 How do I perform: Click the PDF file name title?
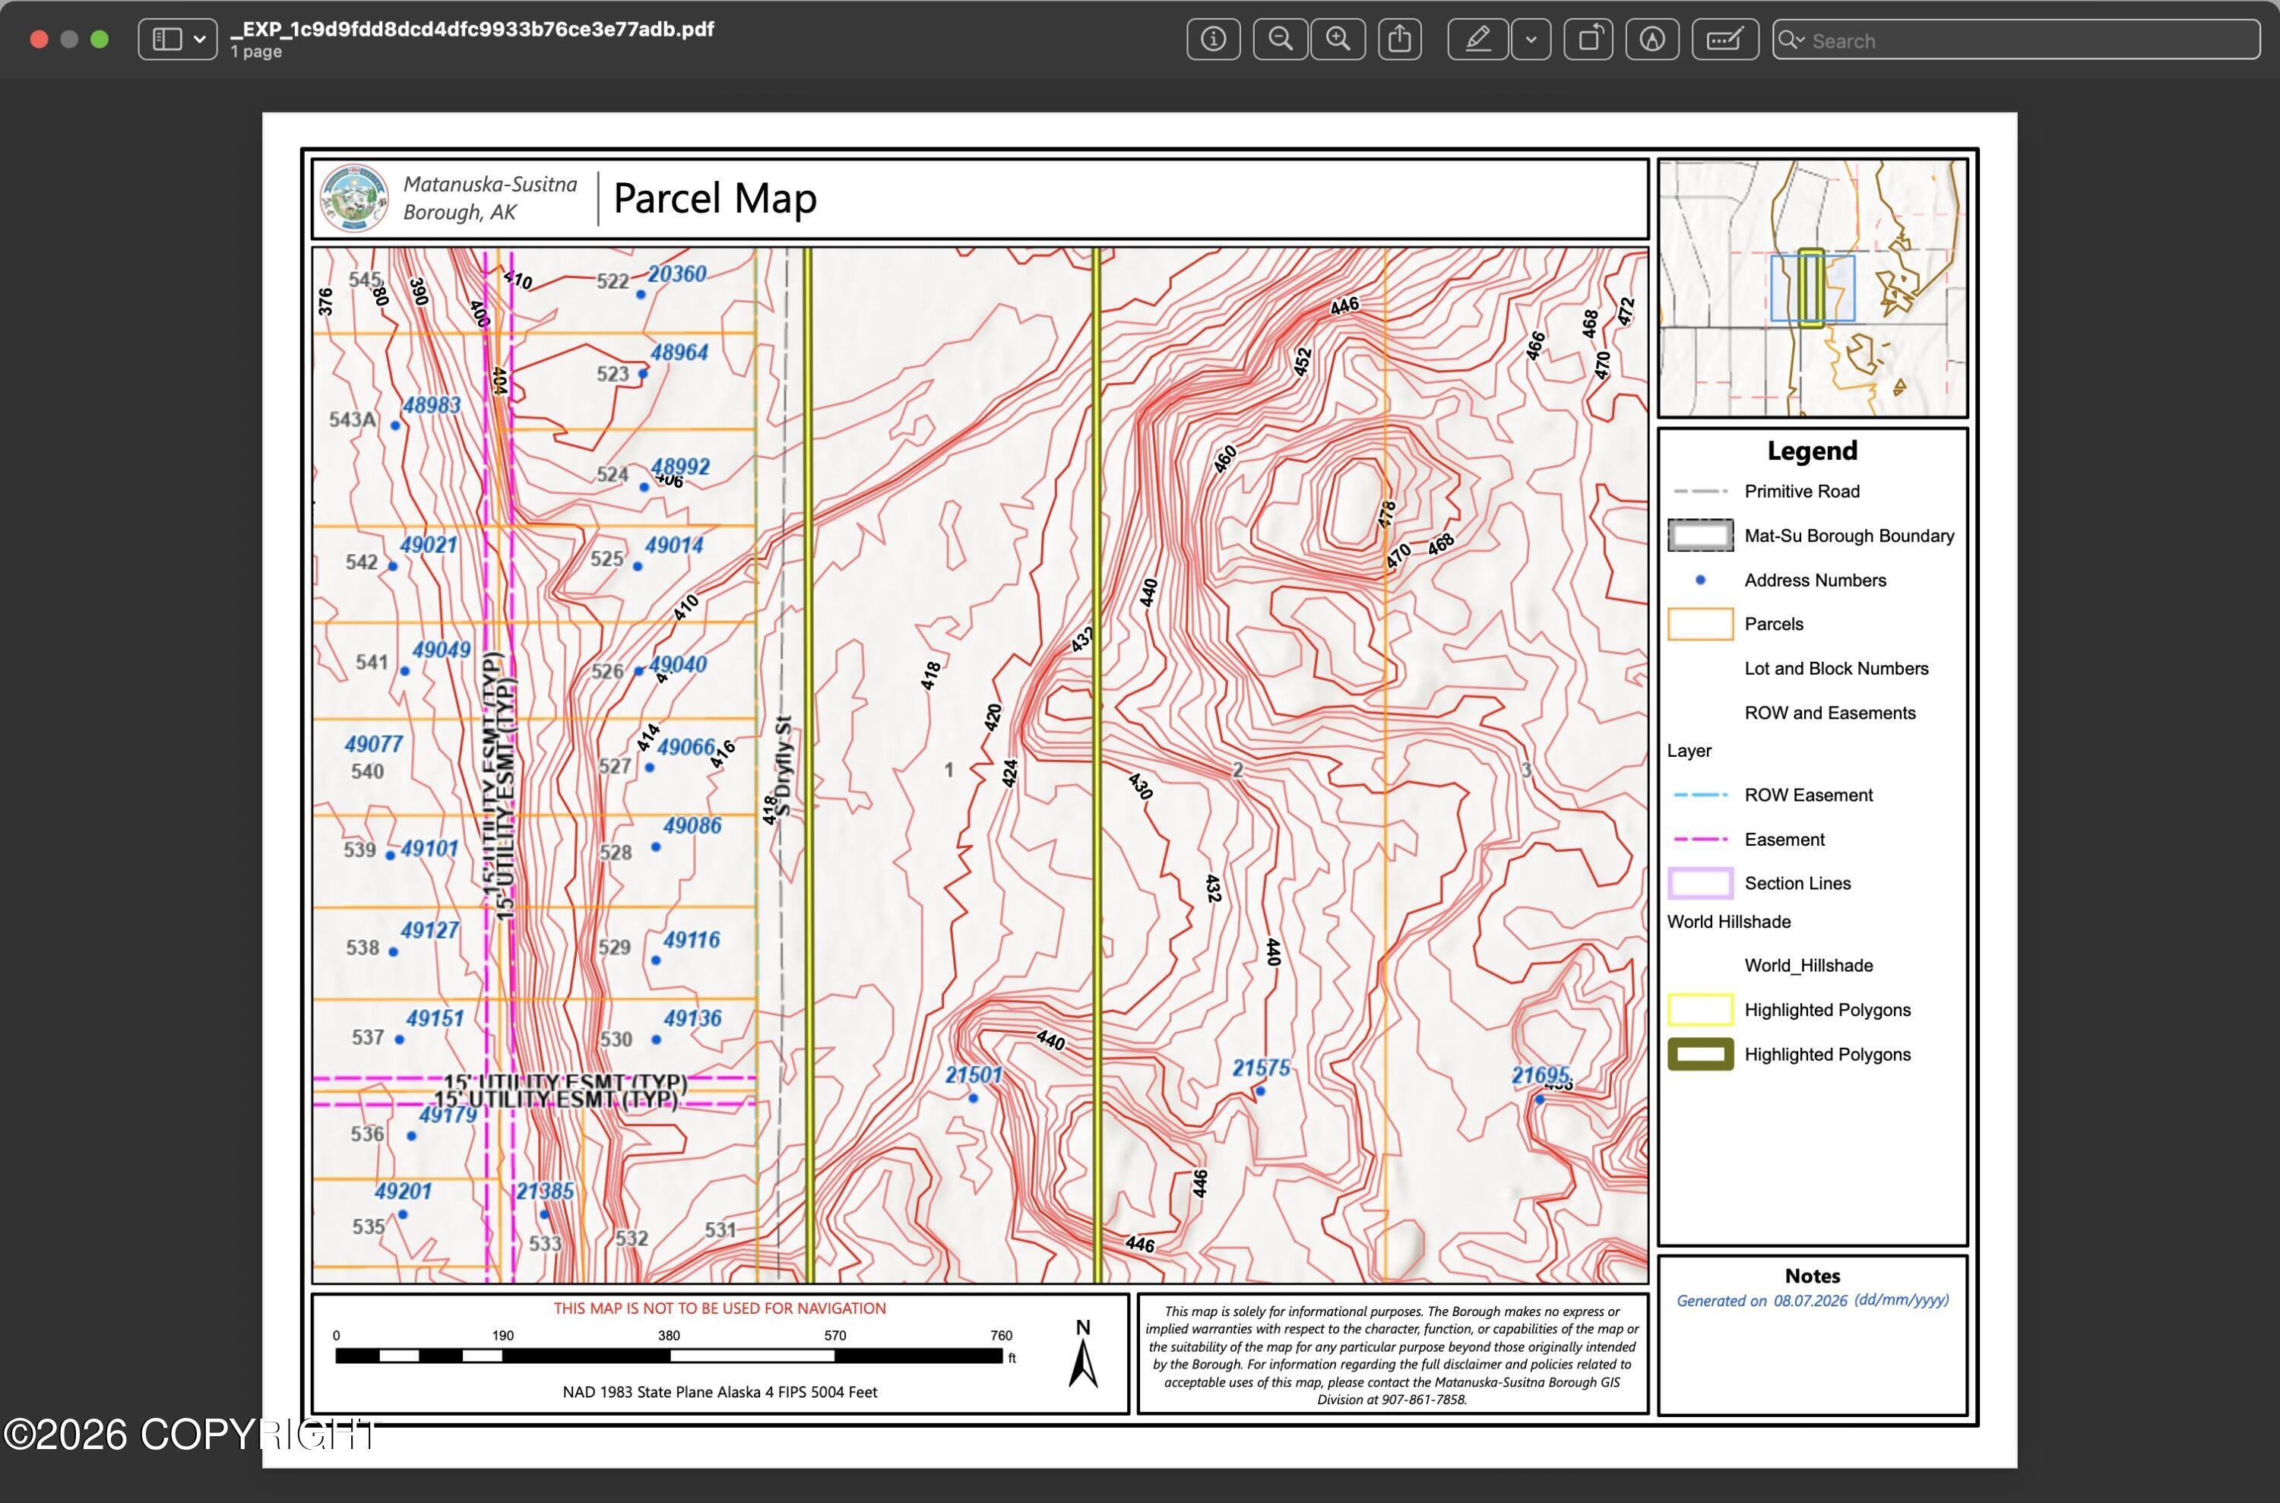(473, 29)
